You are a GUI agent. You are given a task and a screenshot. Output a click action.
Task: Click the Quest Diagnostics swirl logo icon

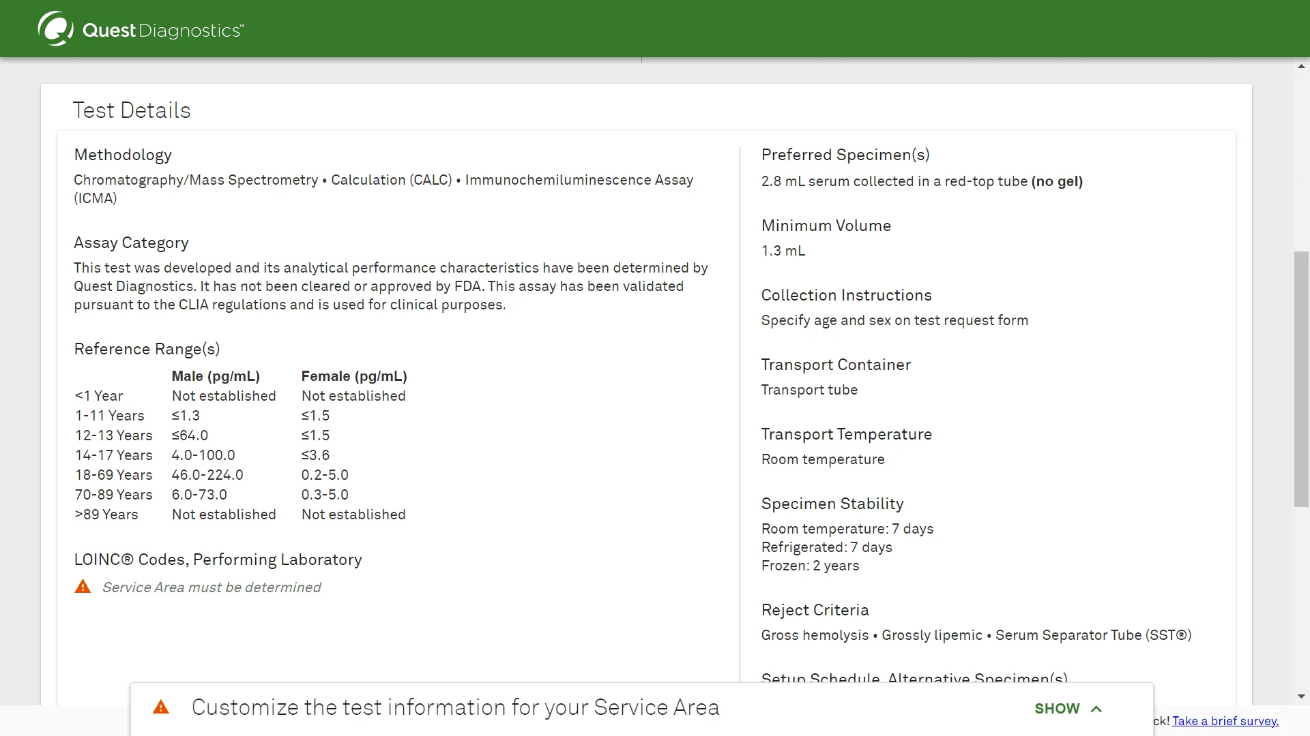[55, 29]
